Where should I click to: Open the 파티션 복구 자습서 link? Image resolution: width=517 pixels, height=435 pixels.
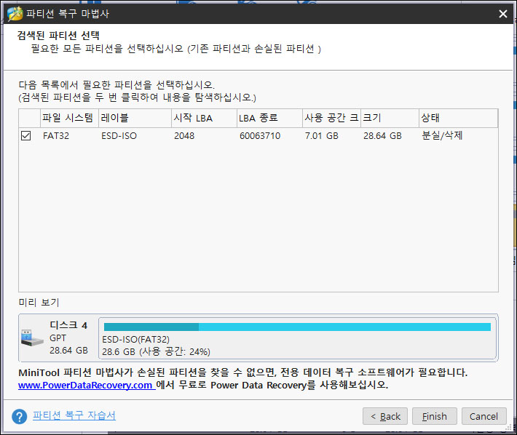pyautogui.click(x=74, y=415)
